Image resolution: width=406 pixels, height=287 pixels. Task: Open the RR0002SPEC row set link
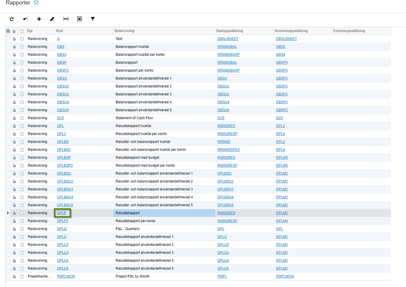[229, 150]
